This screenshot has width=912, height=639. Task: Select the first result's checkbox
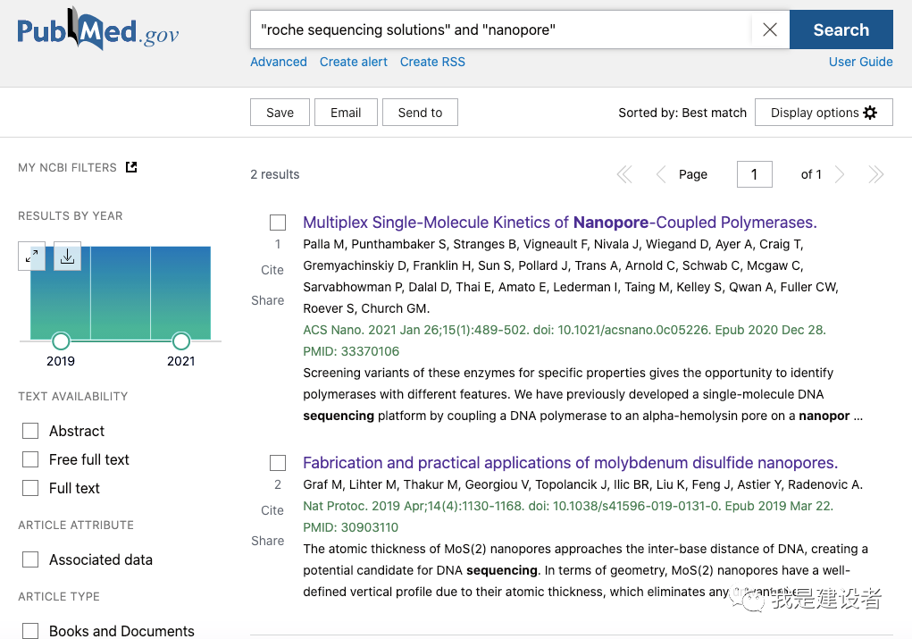point(278,223)
